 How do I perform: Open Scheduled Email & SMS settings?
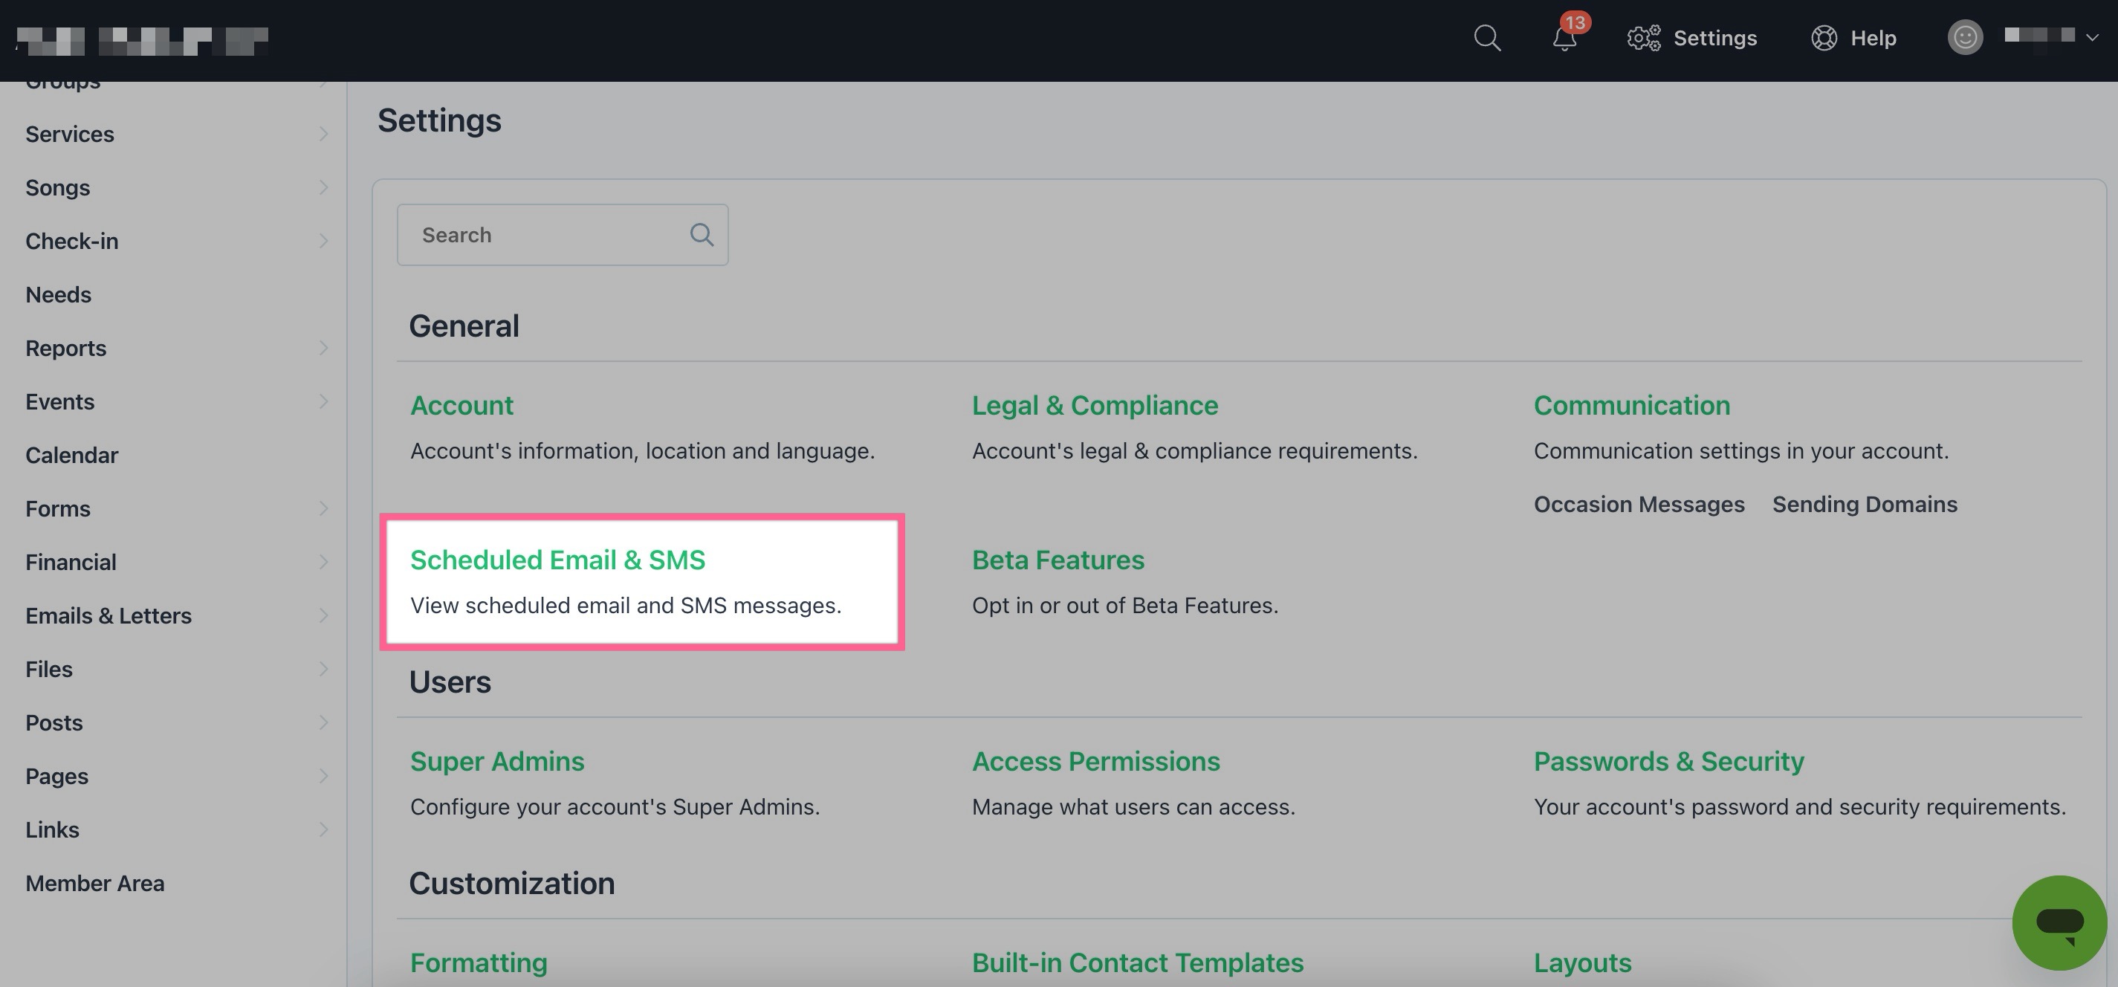tap(557, 560)
